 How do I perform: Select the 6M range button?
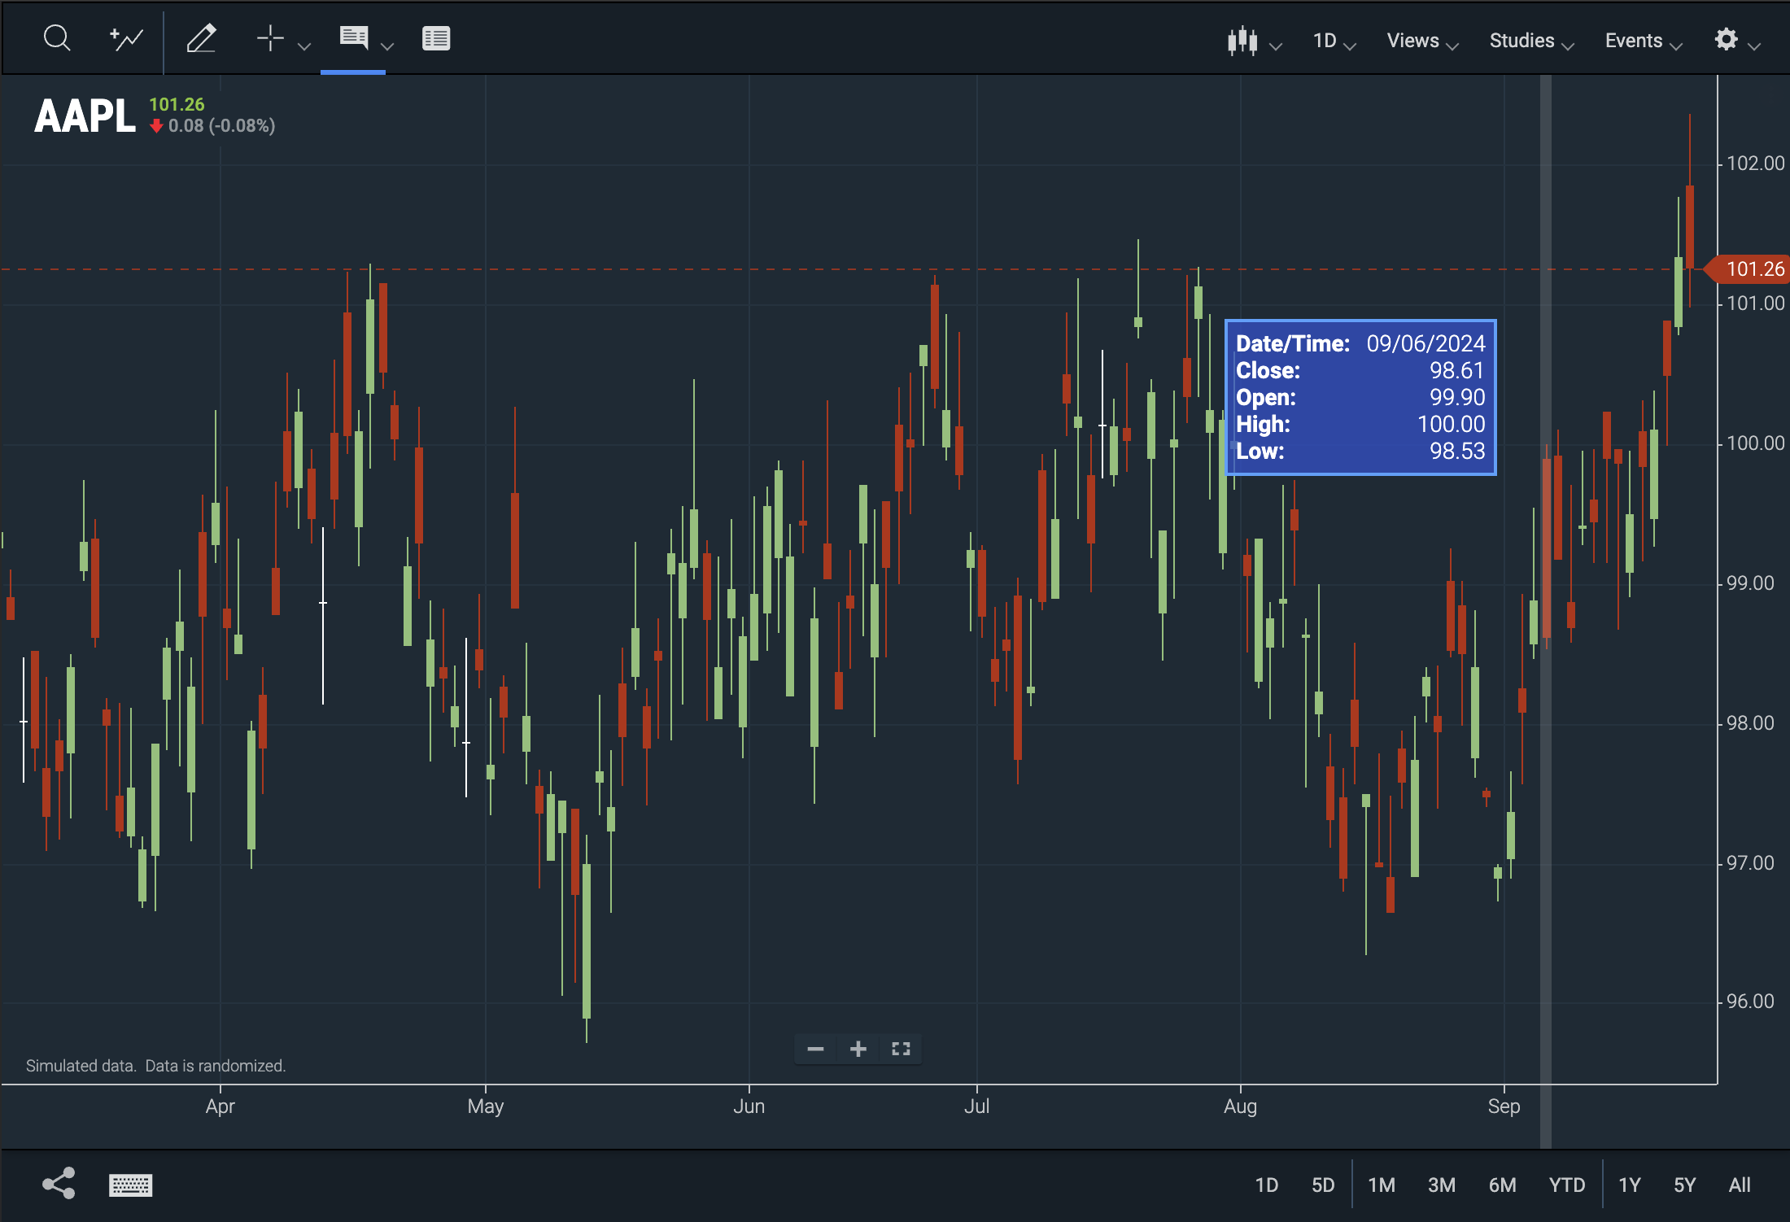[x=1503, y=1185]
